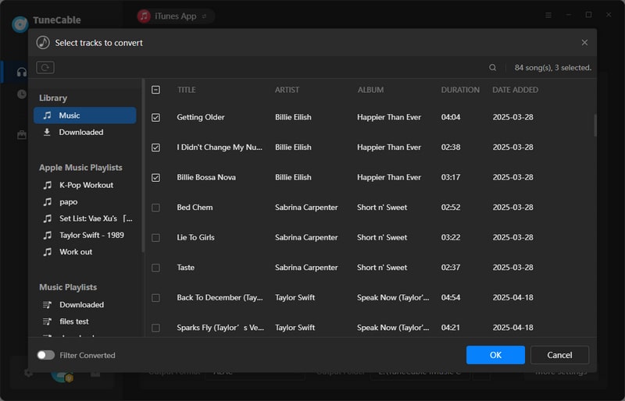Sort by DATE ADDED column header
The width and height of the screenshot is (625, 401).
click(x=515, y=90)
